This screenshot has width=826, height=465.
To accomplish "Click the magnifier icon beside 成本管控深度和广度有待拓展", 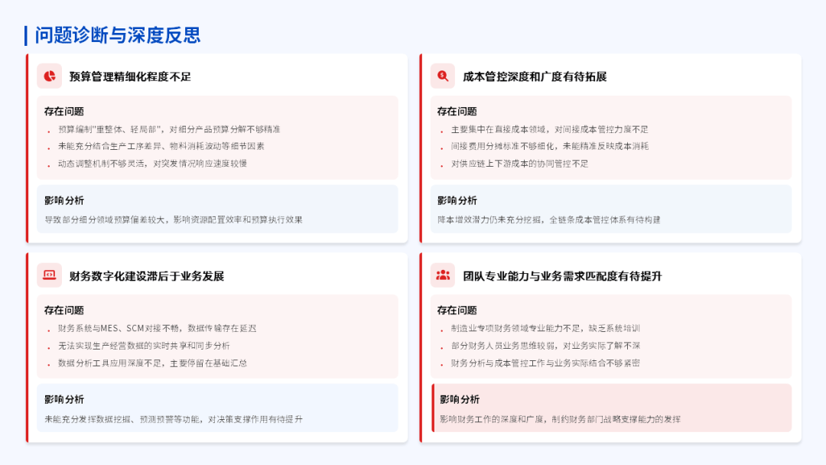I will (x=443, y=76).
